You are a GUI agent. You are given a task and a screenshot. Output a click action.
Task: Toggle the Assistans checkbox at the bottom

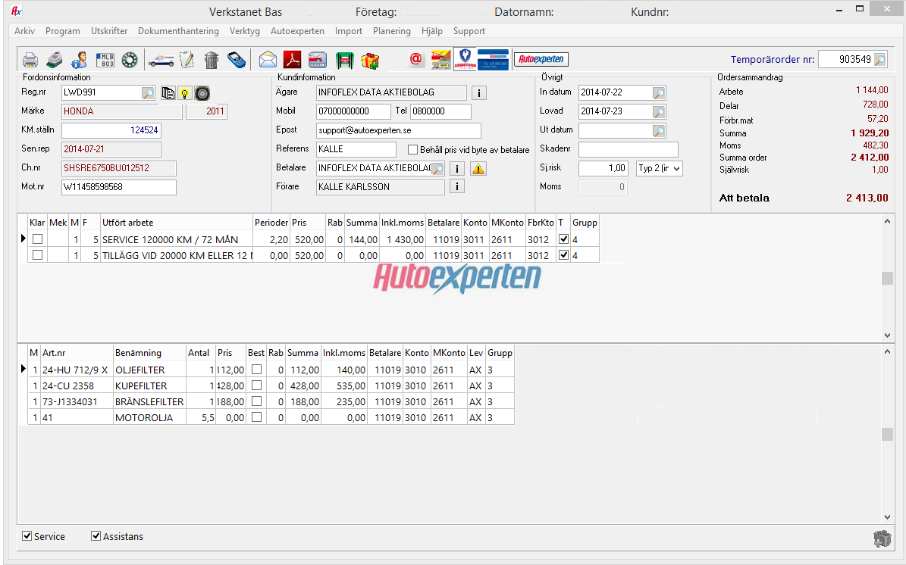pyautogui.click(x=96, y=536)
